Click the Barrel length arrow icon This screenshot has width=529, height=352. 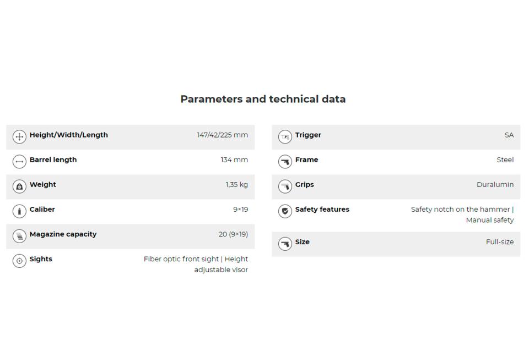[19, 162]
